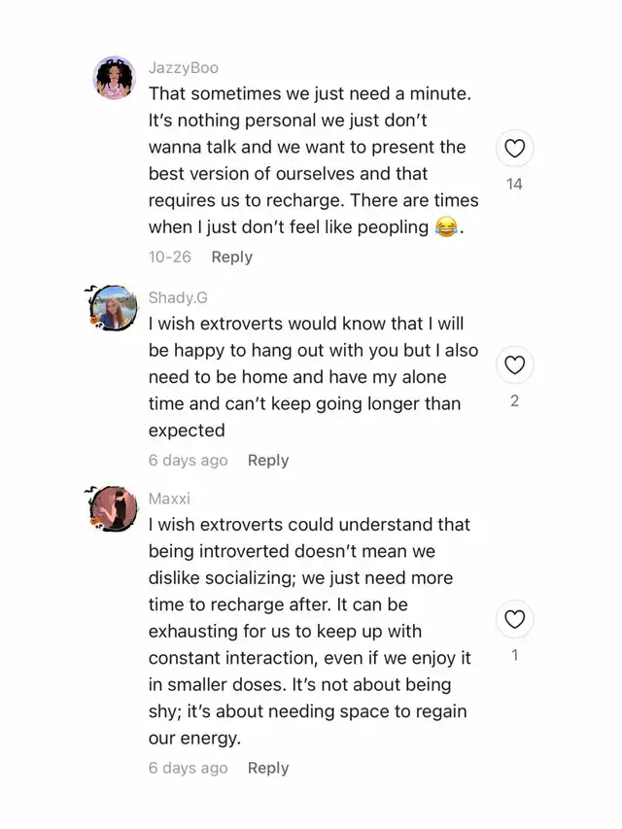Reply to JazzyBoo's comment

tap(231, 257)
